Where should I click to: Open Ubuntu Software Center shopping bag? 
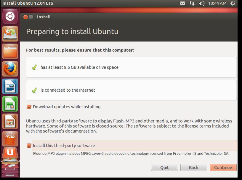pos(10,139)
